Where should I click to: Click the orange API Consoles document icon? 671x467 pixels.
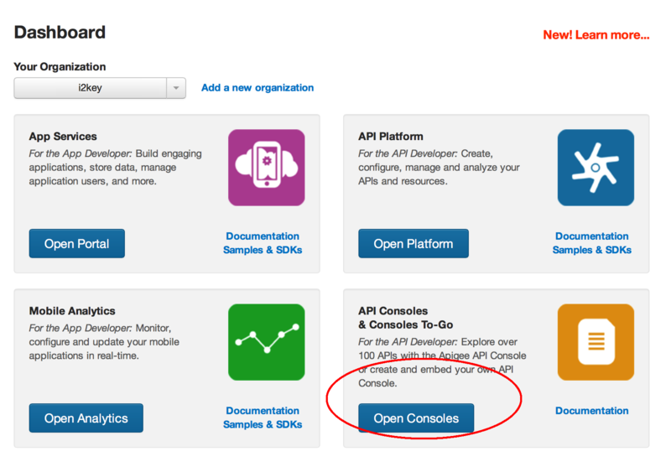596,342
